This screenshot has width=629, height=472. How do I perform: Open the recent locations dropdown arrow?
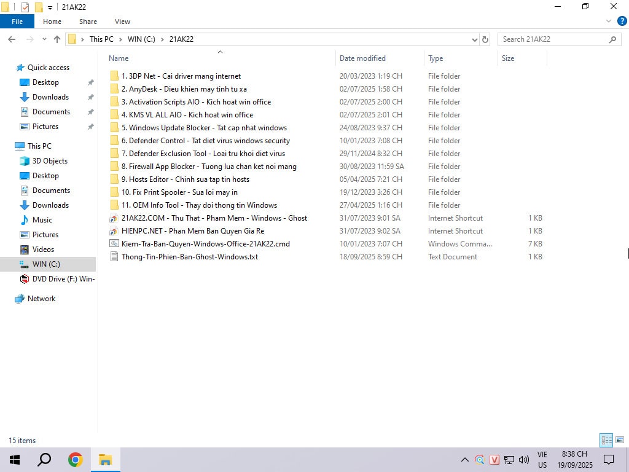(44, 39)
